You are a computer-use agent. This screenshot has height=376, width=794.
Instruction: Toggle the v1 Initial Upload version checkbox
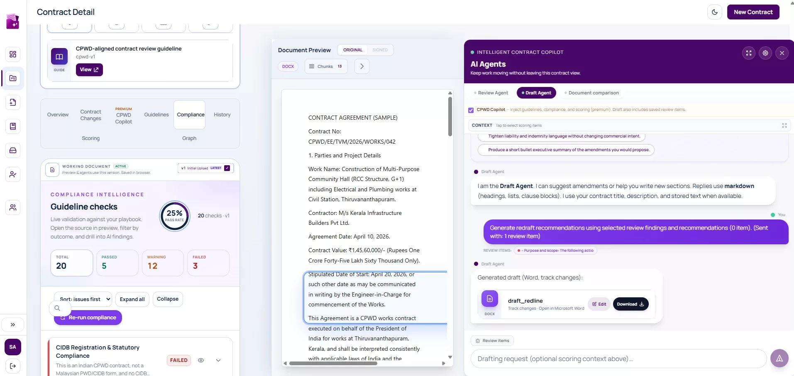tap(227, 168)
